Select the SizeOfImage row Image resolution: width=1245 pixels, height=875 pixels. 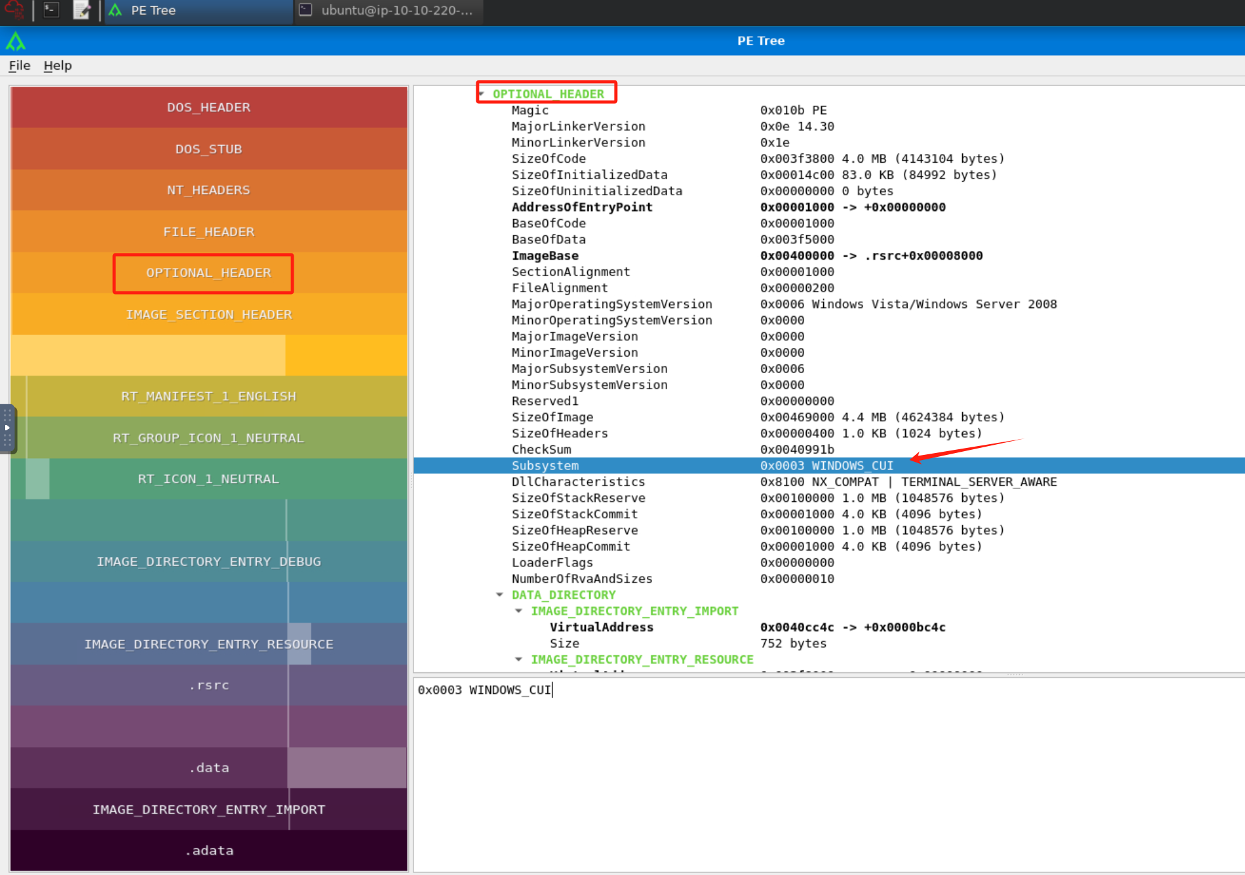[829, 418]
